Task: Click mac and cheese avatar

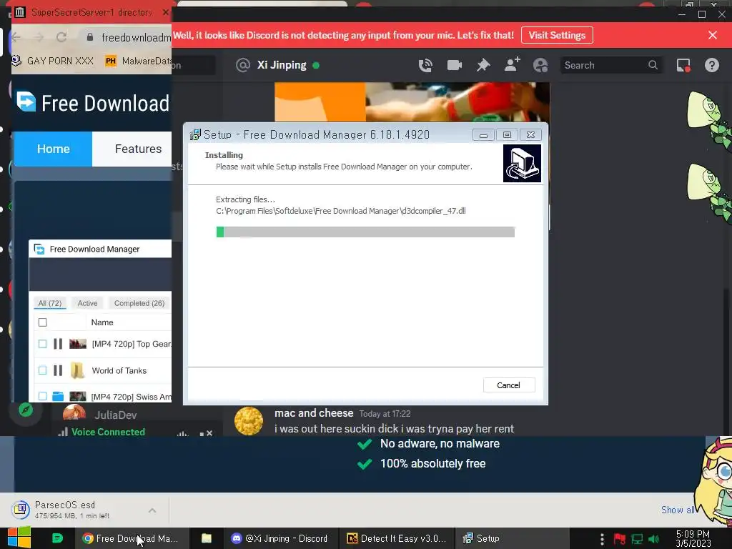Action: [248, 421]
